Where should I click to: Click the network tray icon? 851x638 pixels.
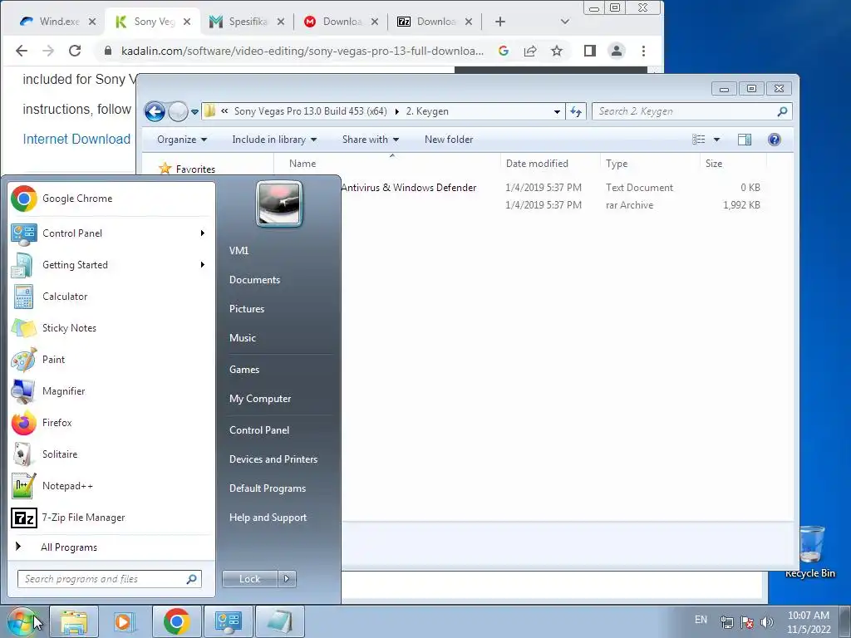point(726,621)
